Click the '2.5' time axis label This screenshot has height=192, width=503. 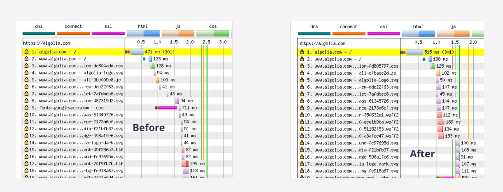206,42
